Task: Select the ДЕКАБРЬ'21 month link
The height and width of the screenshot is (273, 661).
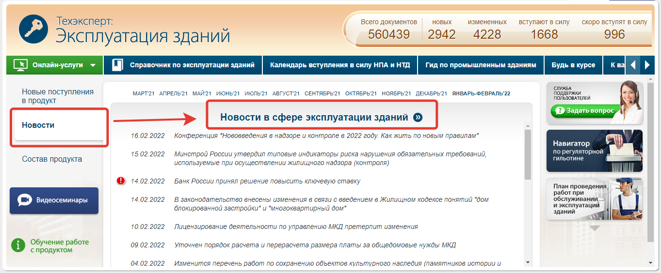Action: pyautogui.click(x=432, y=93)
